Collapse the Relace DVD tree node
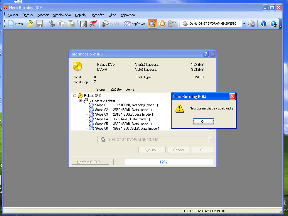The width and height of the screenshot is (288, 216). [75, 96]
